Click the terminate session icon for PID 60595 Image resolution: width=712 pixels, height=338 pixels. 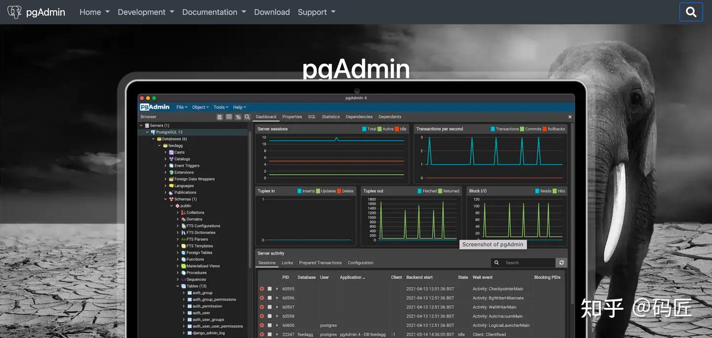point(262,288)
